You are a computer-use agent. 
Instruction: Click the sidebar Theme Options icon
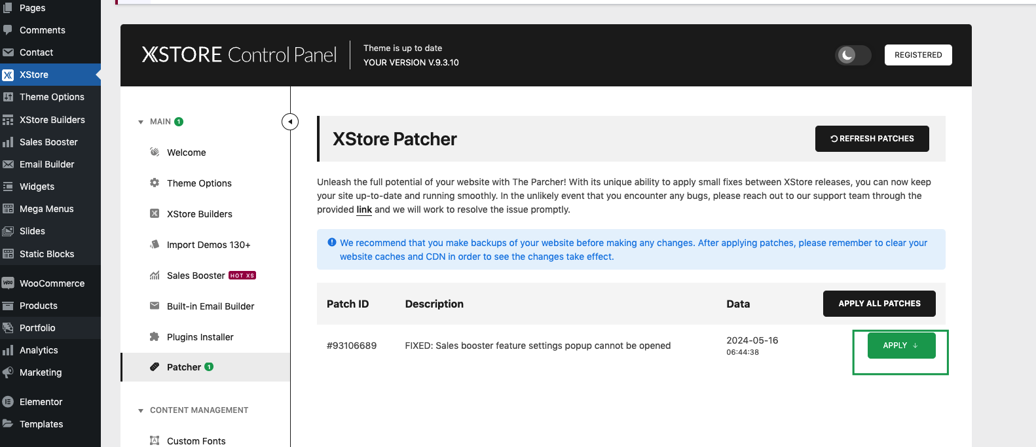point(8,97)
